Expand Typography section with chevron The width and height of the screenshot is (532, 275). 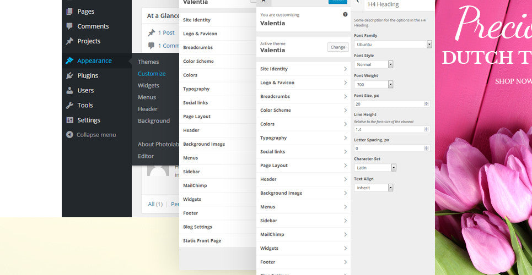[x=303, y=138]
